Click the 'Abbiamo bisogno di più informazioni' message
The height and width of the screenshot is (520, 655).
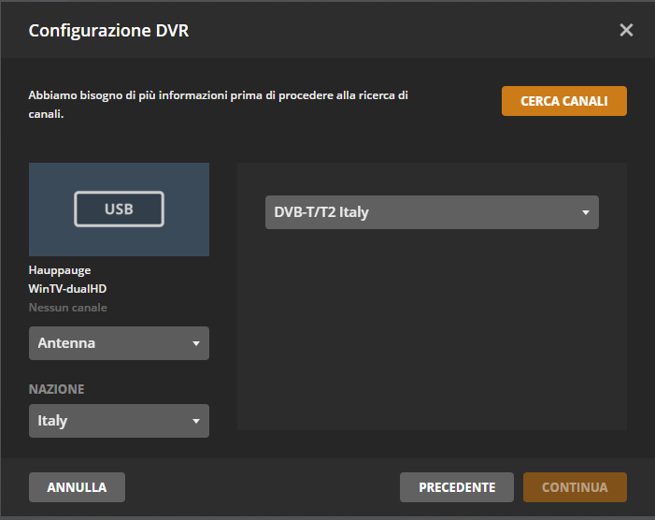[218, 105]
